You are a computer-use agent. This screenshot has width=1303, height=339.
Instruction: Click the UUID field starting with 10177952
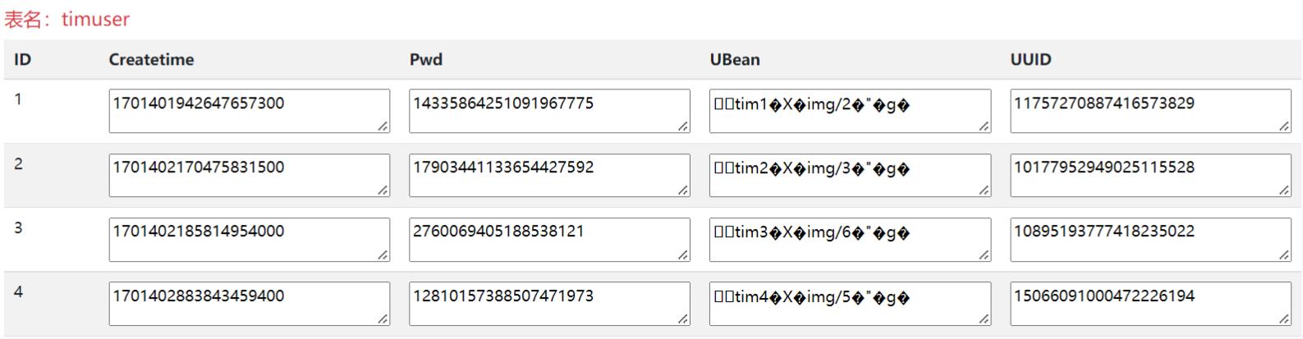click(x=1150, y=175)
